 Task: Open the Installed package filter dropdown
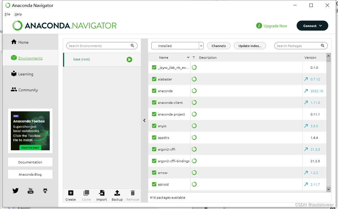coord(177,46)
